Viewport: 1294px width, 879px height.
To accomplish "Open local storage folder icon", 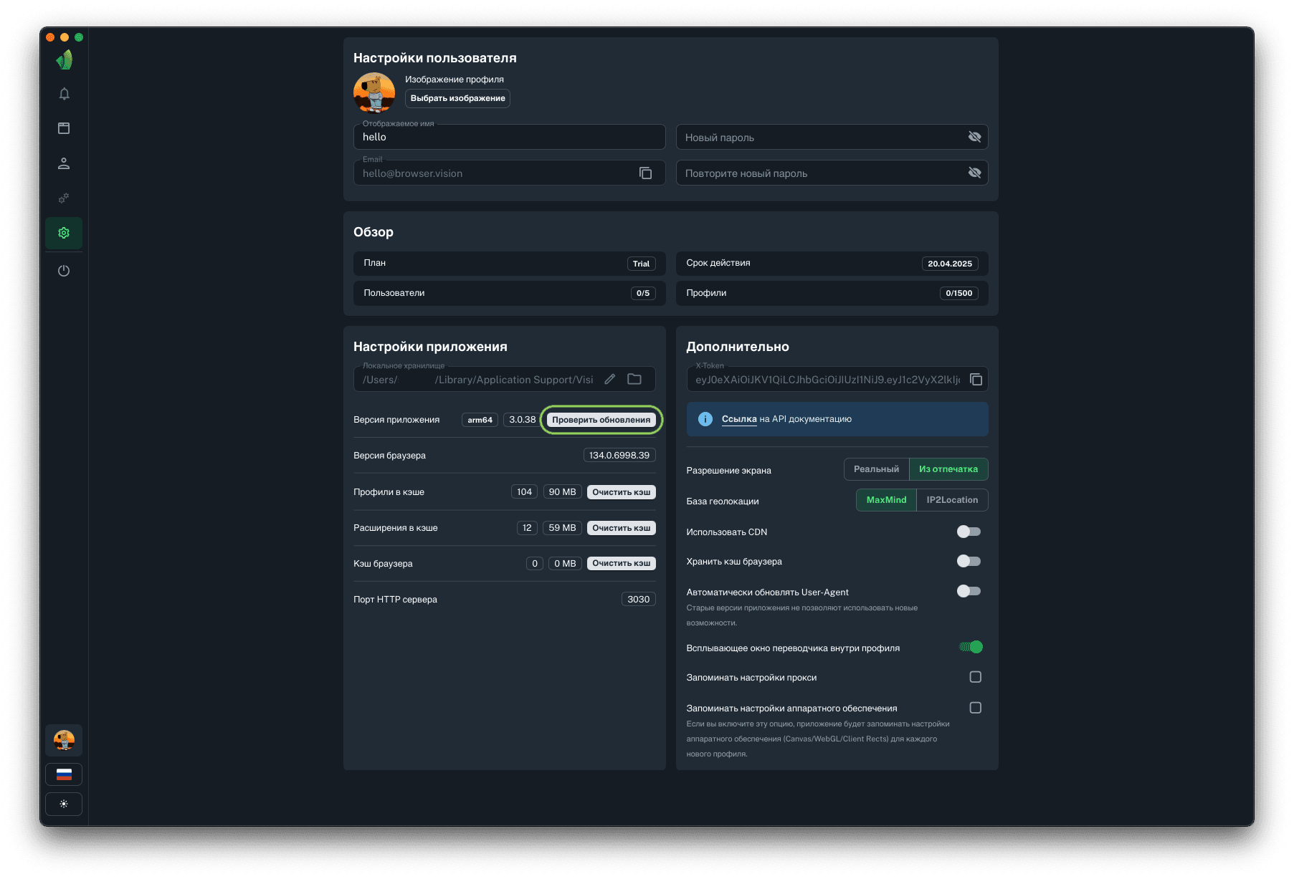I will tap(634, 380).
